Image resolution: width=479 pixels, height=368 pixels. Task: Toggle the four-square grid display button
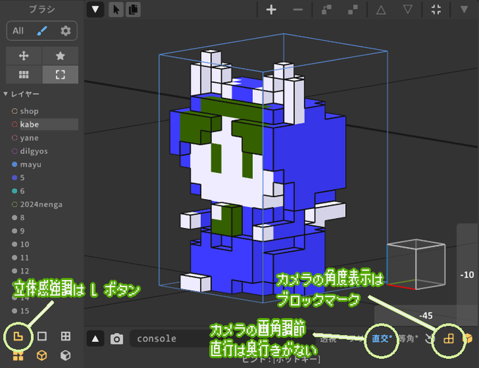click(66, 336)
